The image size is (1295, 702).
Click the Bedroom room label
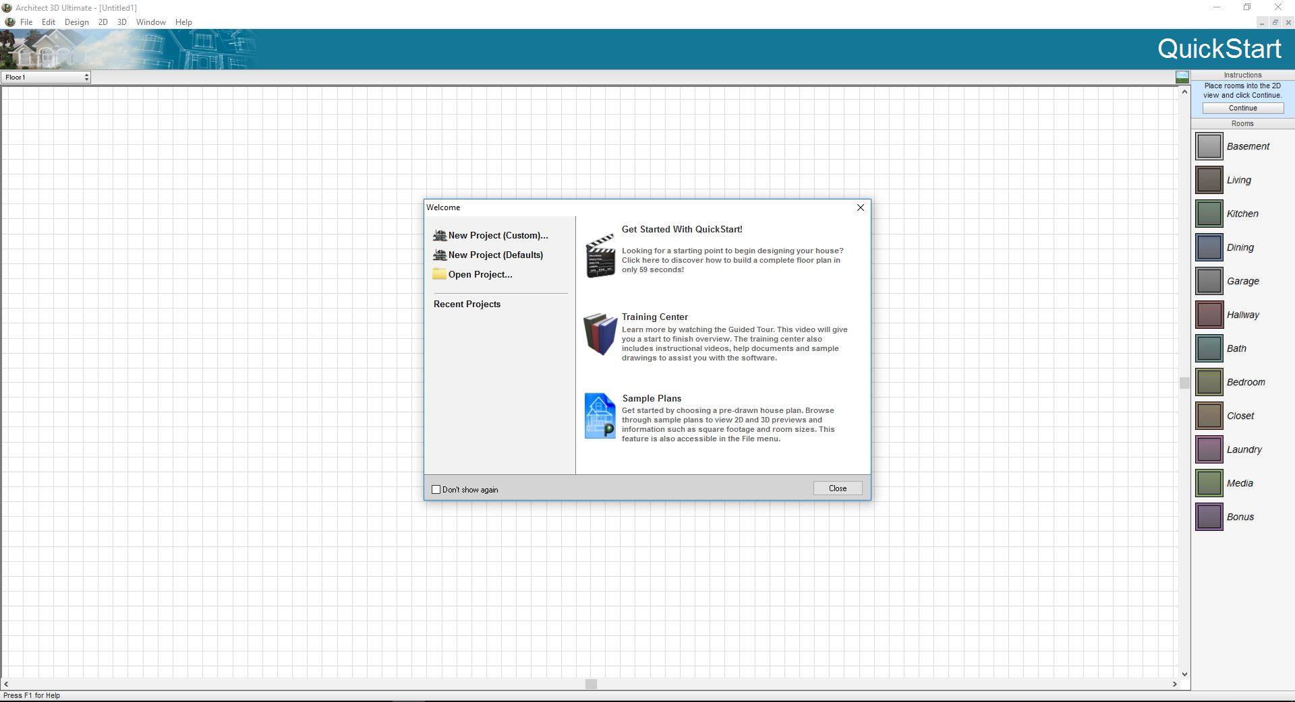(1246, 382)
